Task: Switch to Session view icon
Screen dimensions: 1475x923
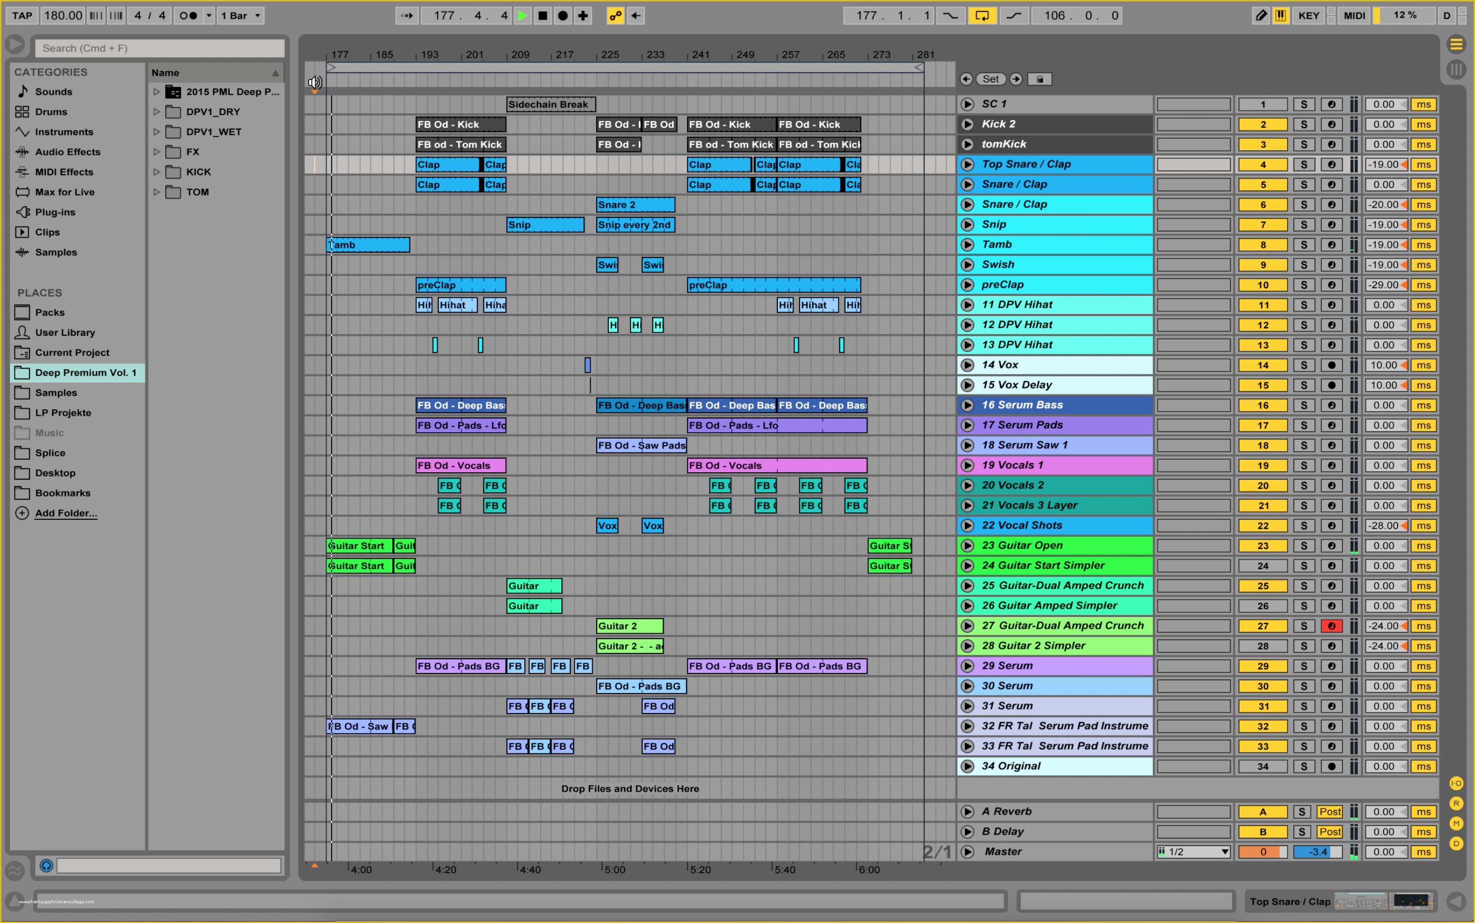Action: point(1456,69)
